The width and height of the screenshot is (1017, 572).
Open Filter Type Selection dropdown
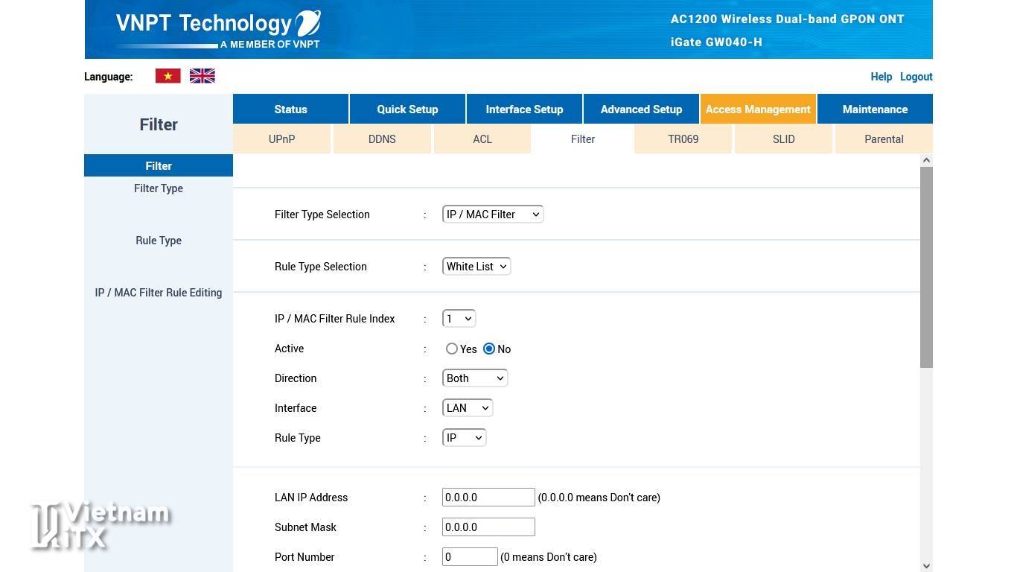492,214
